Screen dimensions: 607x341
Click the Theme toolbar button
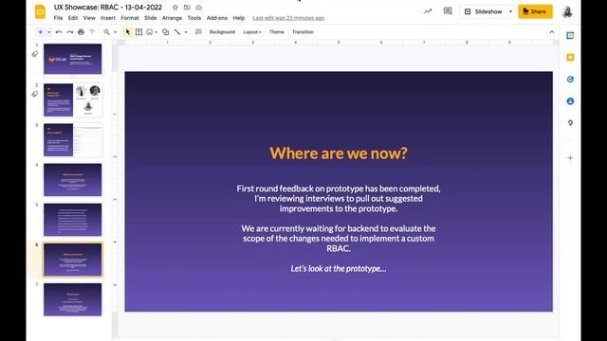tap(277, 32)
